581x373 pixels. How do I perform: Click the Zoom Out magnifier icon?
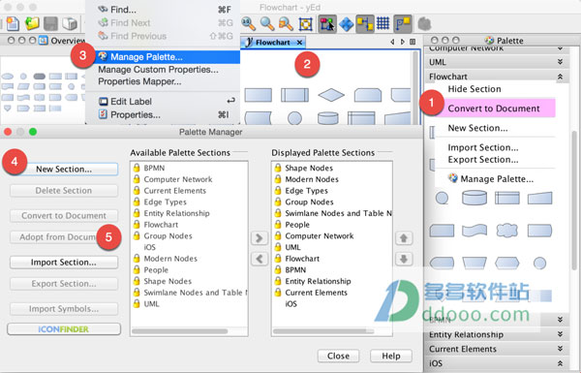(x=267, y=23)
